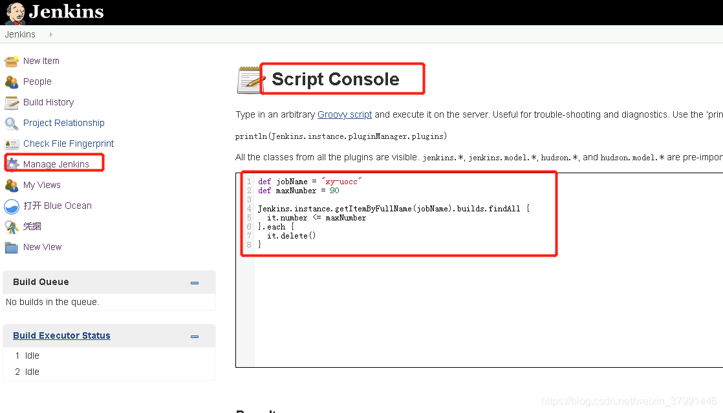Click the People icon

coord(12,82)
